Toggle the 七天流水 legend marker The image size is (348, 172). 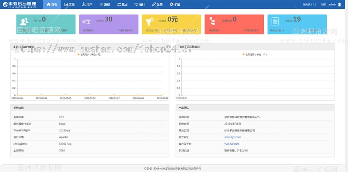point(78,54)
